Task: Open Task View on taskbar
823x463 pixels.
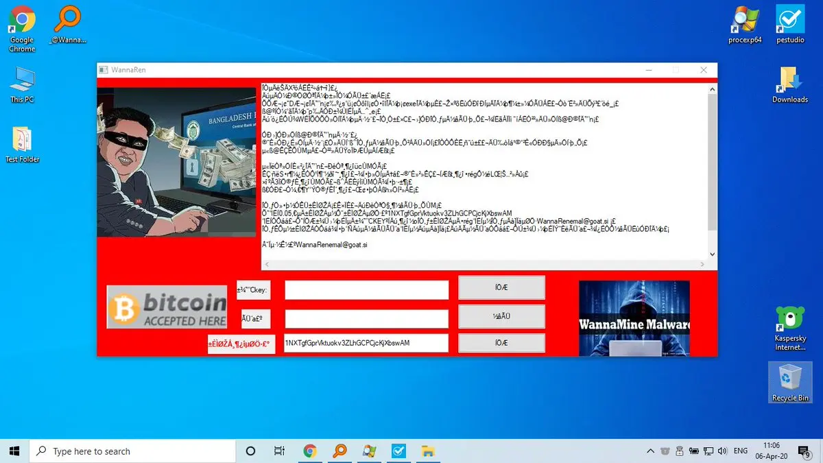Action: (279, 451)
